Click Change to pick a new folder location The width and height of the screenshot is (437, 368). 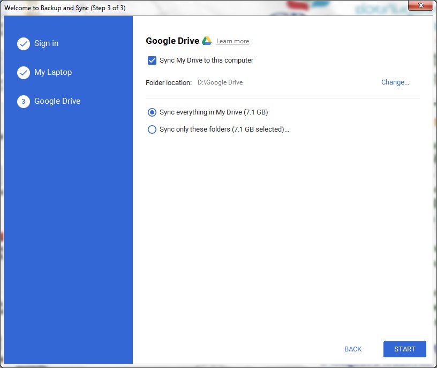[x=395, y=82]
